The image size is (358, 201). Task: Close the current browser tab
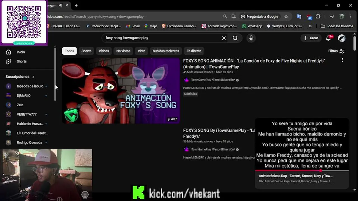[67, 5]
